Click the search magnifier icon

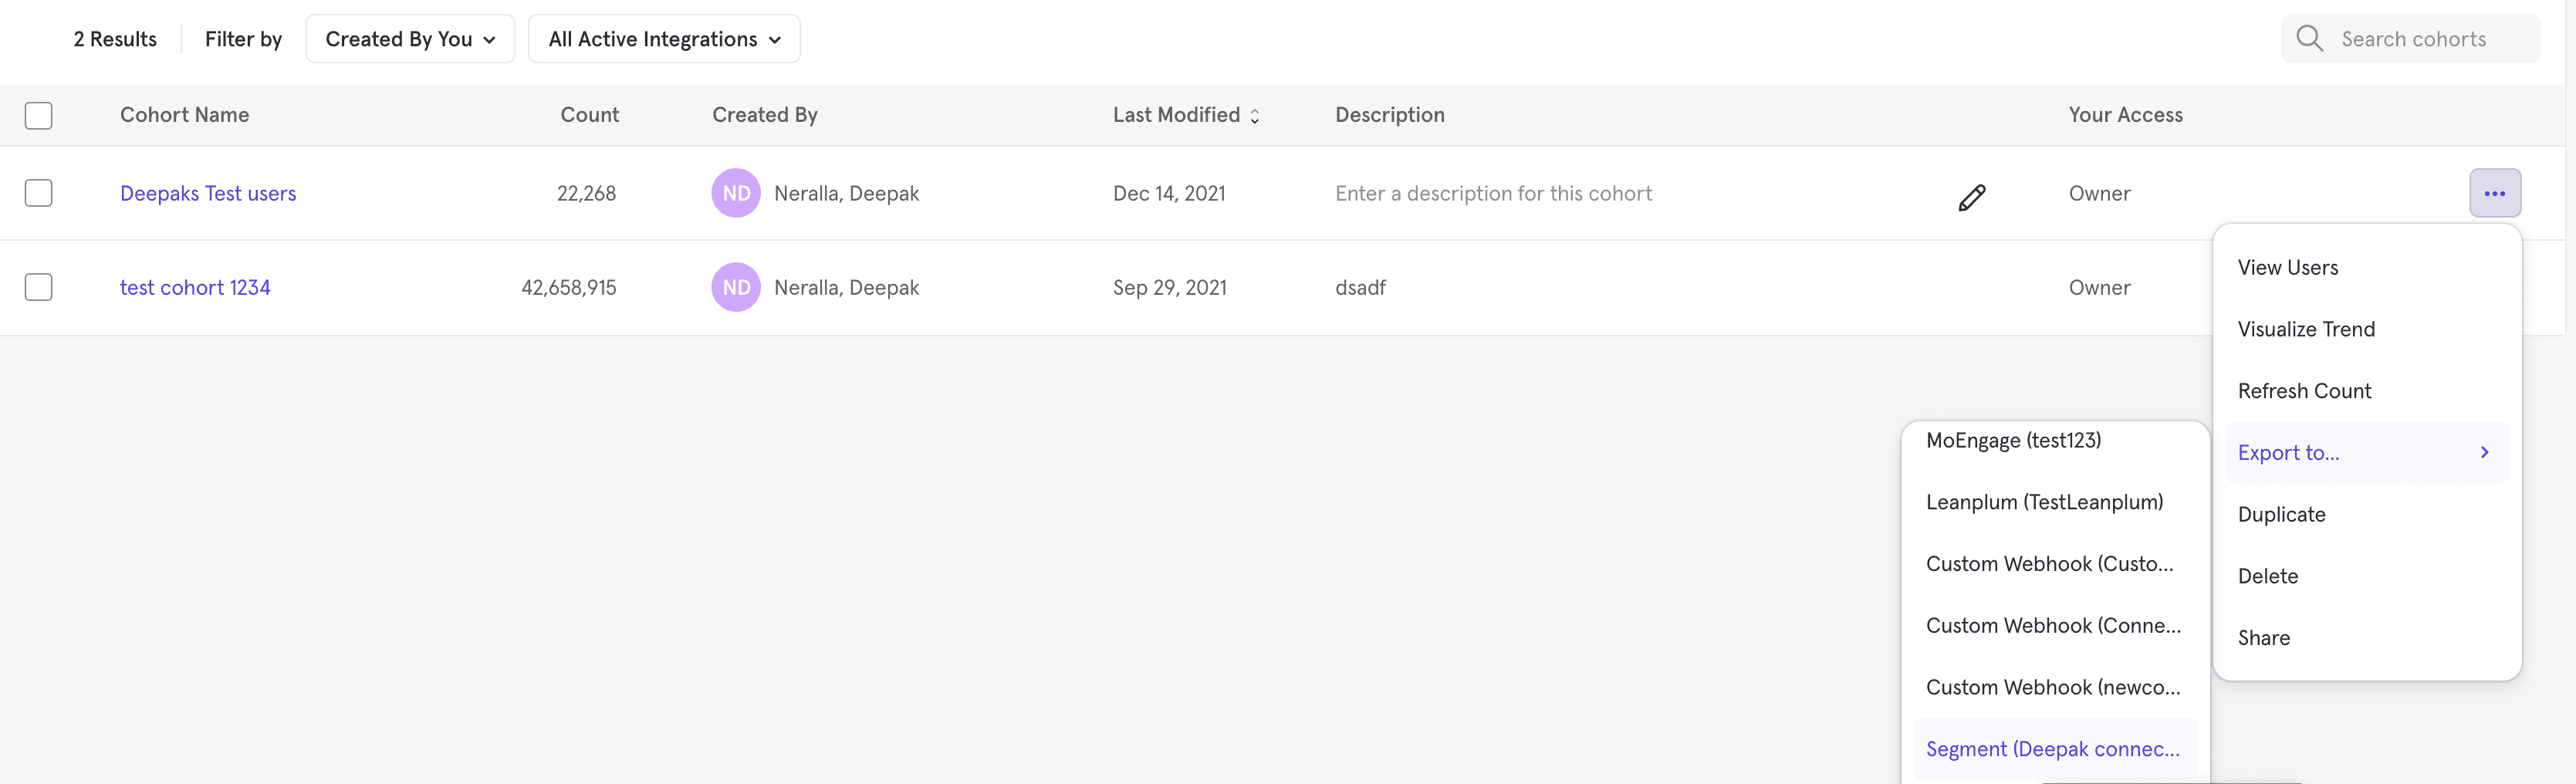point(2310,38)
